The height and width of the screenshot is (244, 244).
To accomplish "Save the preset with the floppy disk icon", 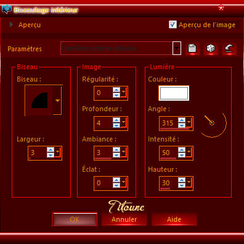I will coord(192,49).
